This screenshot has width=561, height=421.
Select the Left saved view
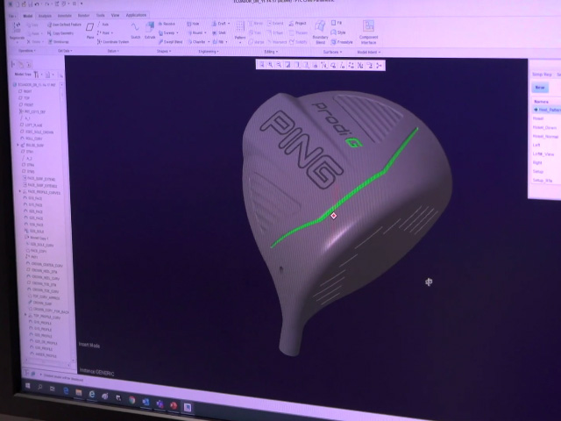pos(536,145)
